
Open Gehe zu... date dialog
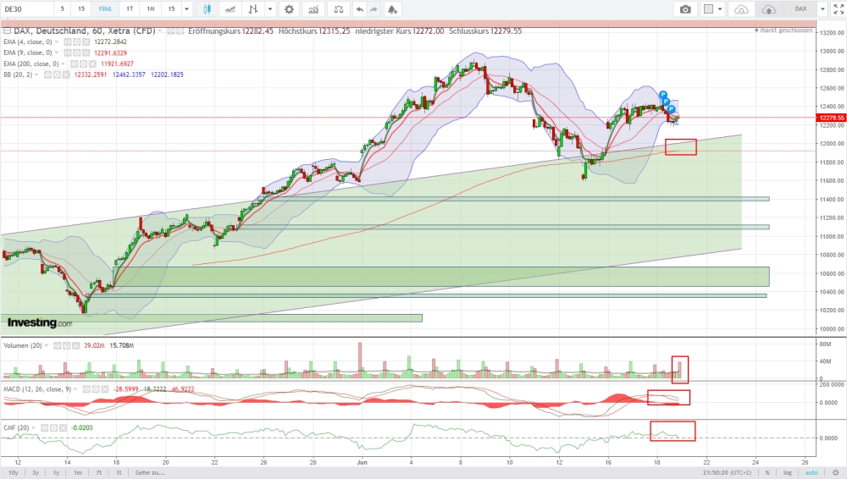pos(150,472)
